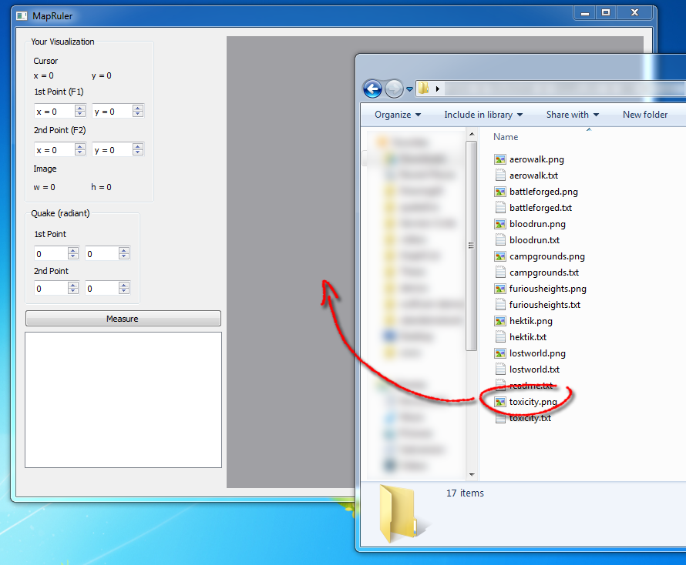Click the hektik.png image icon

tap(501, 321)
